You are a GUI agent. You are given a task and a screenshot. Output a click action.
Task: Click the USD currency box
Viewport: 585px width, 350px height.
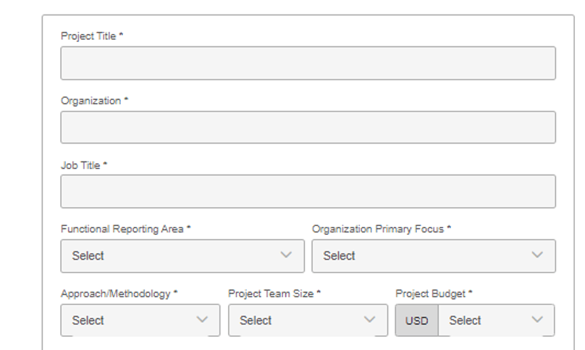(417, 320)
